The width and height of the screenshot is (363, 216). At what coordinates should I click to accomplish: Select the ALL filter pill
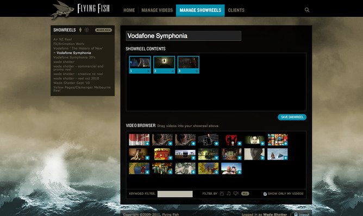point(245,194)
